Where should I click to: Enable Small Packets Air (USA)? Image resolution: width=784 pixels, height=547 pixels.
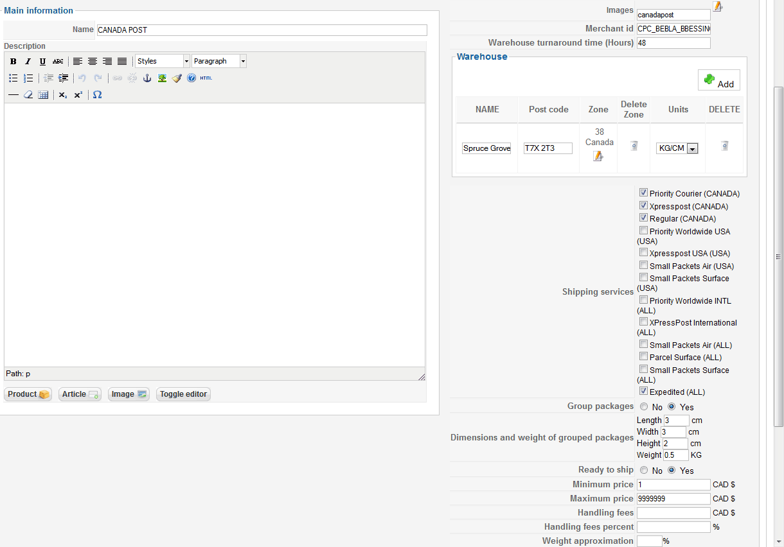point(643,265)
